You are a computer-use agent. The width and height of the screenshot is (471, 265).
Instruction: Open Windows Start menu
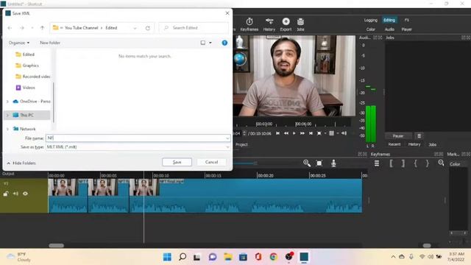click(167, 257)
